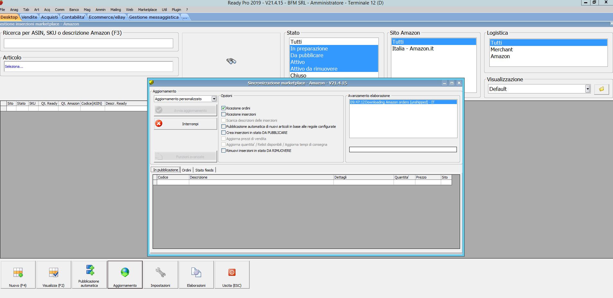This screenshot has height=298, width=613.
Task: Select the Ordini tab in sync dialog
Action: point(186,170)
